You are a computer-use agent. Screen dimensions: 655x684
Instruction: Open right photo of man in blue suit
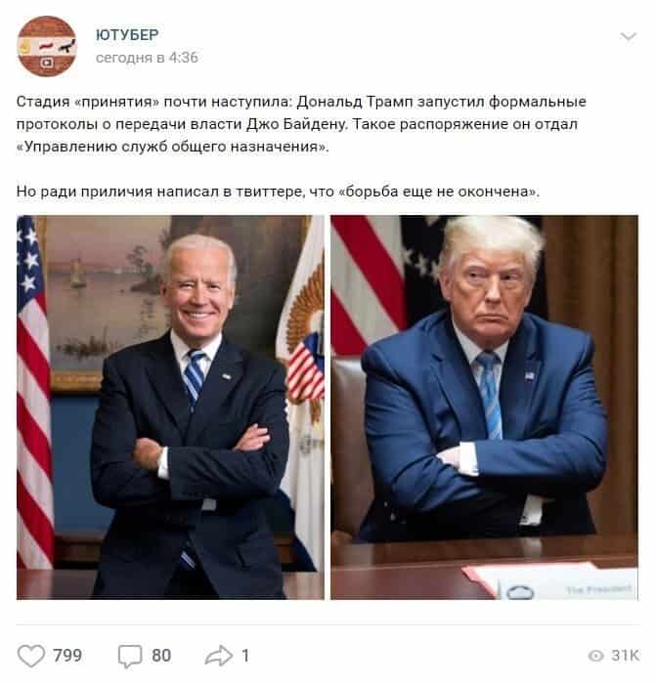tap(484, 407)
